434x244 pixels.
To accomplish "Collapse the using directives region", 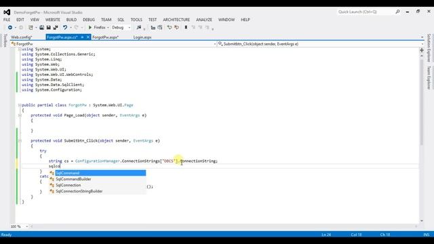I will pyautogui.click(x=20, y=49).
